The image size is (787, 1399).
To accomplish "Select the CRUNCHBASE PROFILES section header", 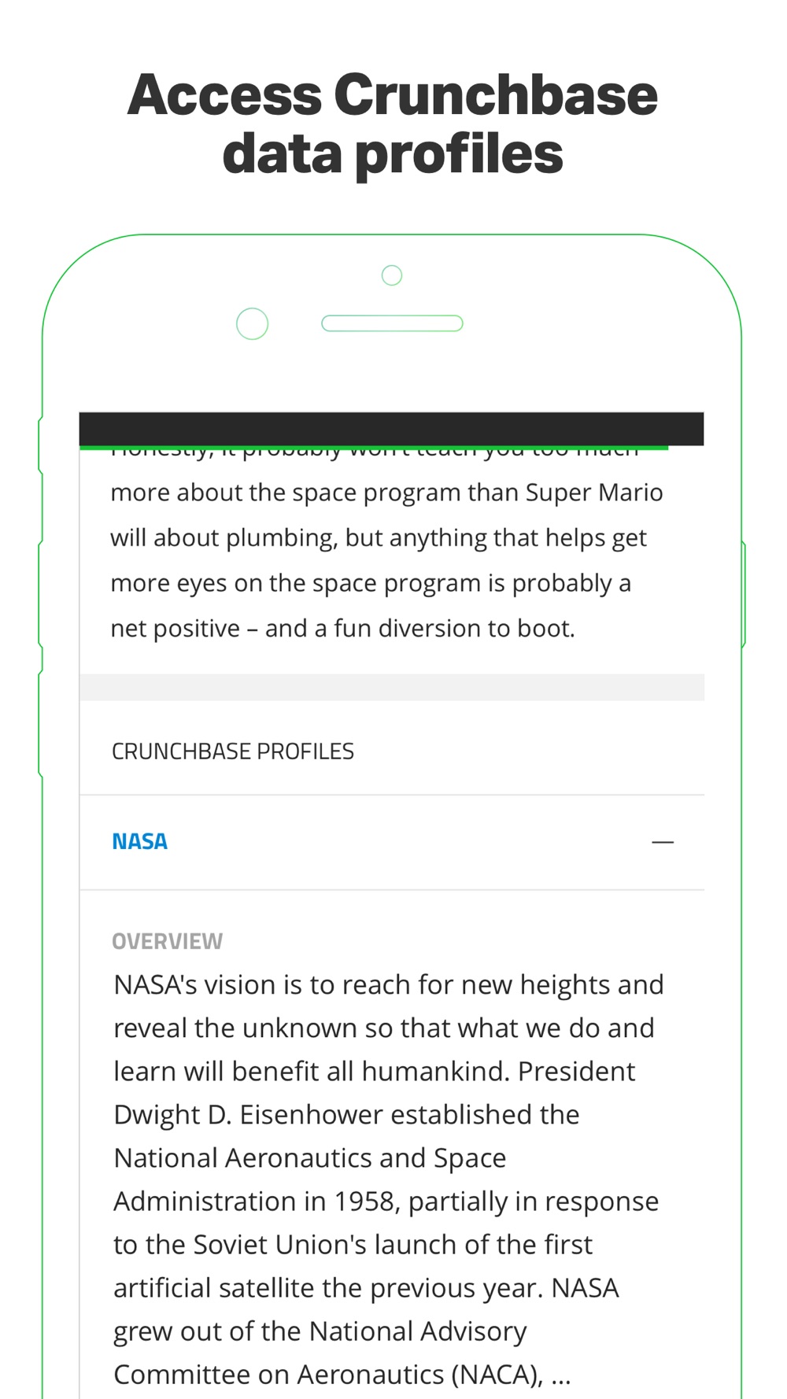I will pyautogui.click(x=232, y=751).
